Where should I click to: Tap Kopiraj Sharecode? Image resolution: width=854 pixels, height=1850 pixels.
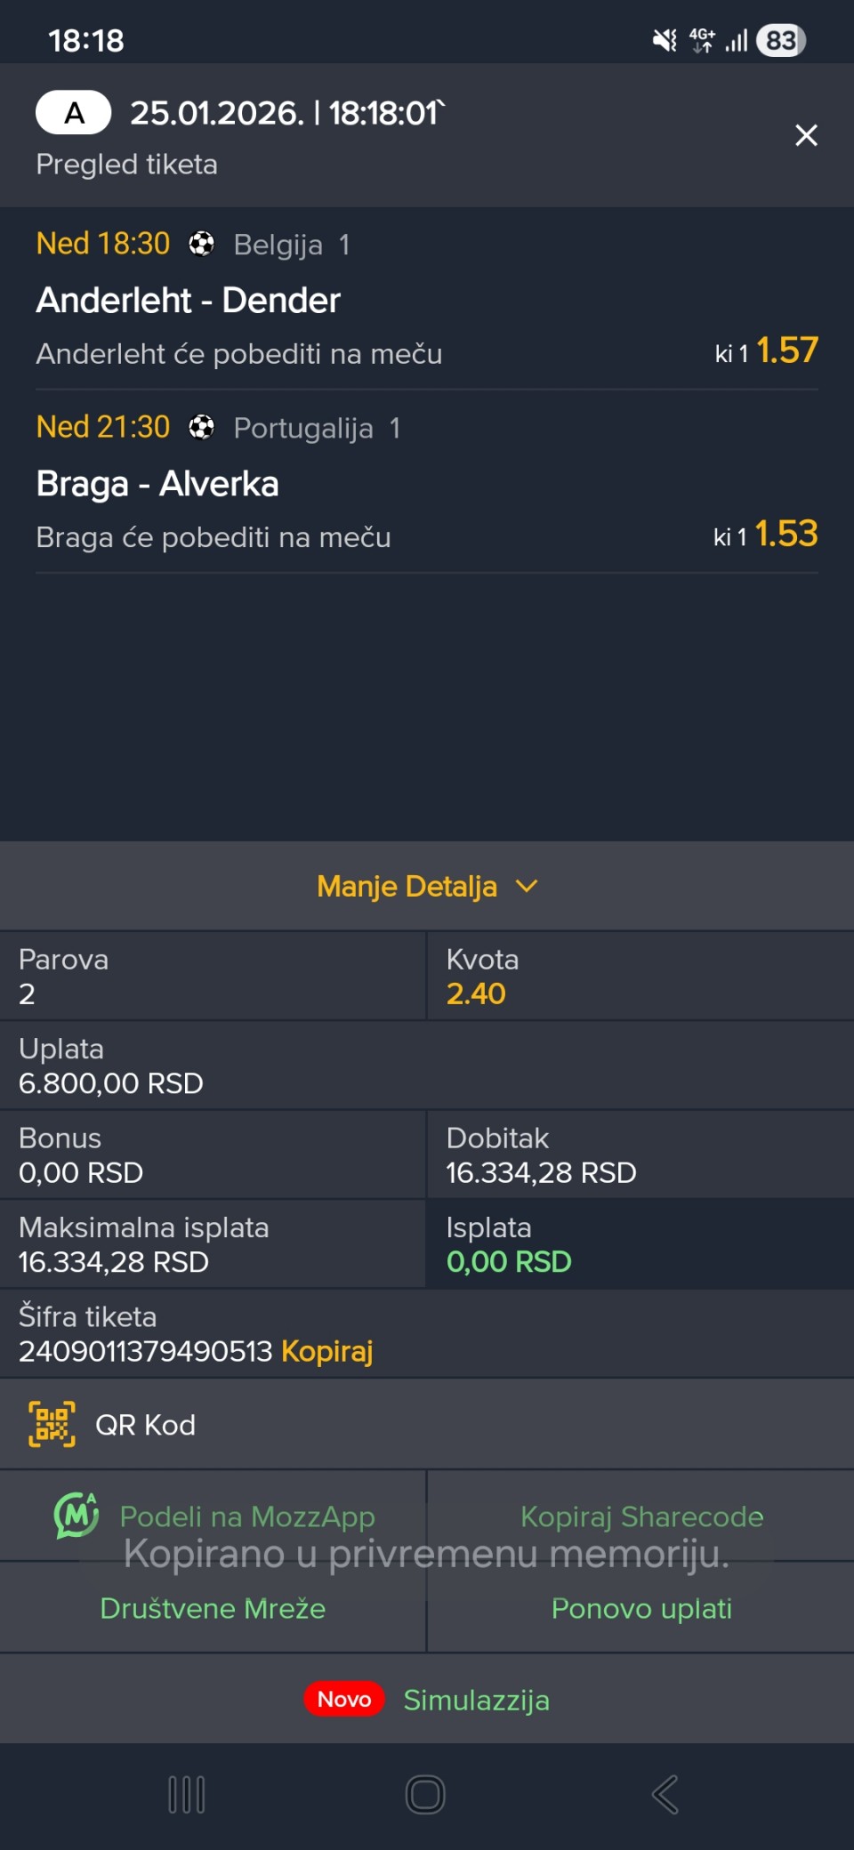click(641, 1516)
